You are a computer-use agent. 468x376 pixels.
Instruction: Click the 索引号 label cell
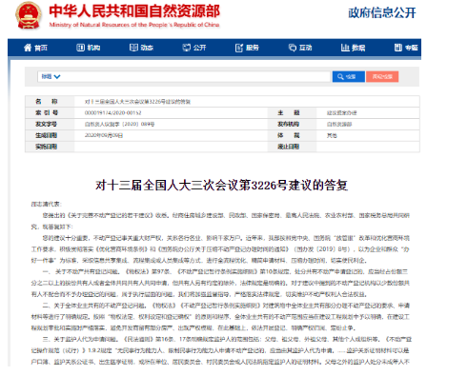click(50, 112)
